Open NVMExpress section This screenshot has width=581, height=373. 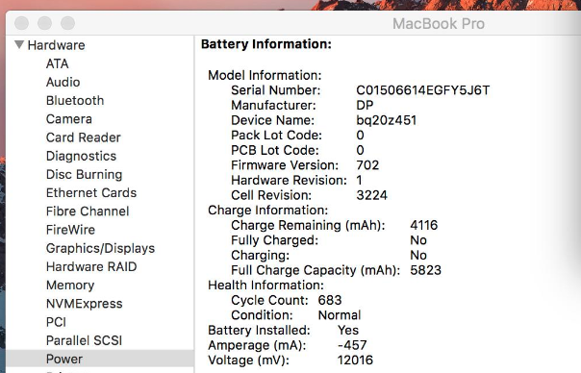pyautogui.click(x=84, y=304)
